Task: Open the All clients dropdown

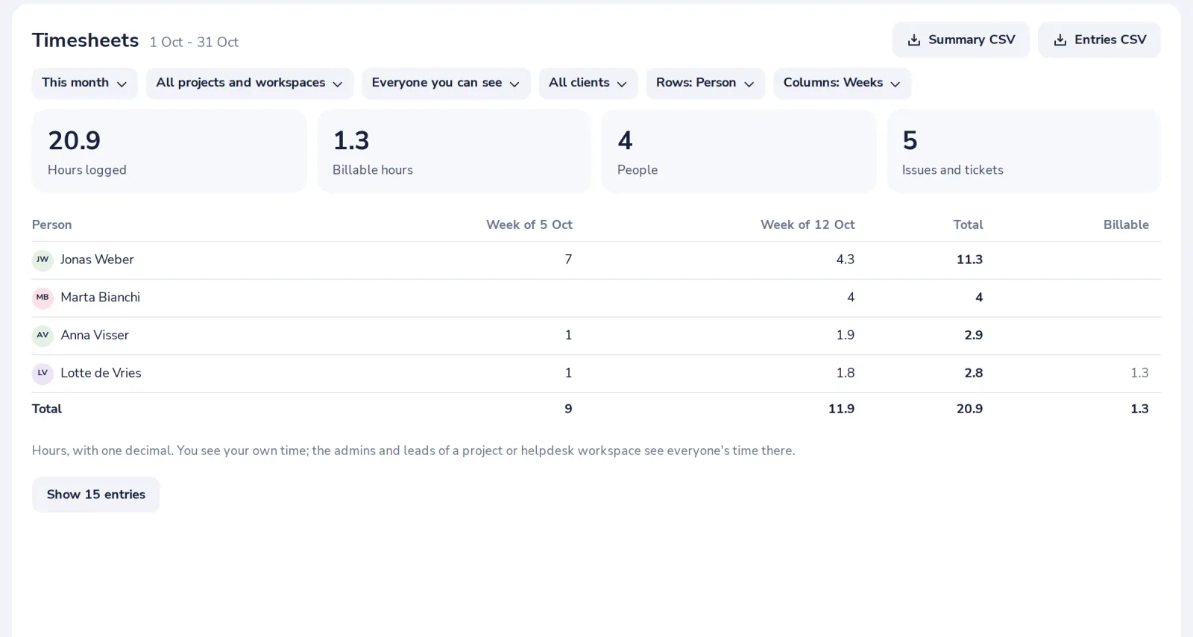Action: (x=588, y=83)
